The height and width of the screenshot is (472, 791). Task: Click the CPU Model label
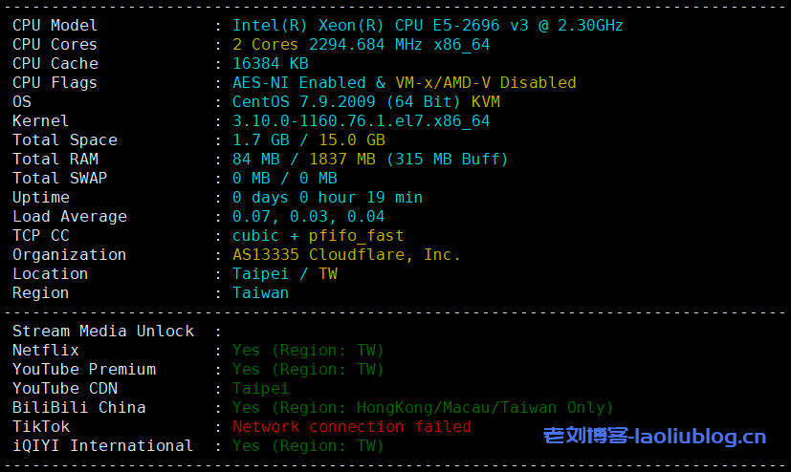(55, 26)
